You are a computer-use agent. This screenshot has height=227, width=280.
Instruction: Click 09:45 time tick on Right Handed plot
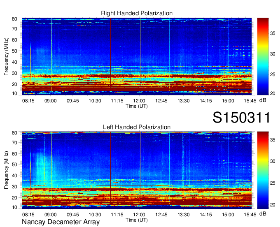[73, 101]
